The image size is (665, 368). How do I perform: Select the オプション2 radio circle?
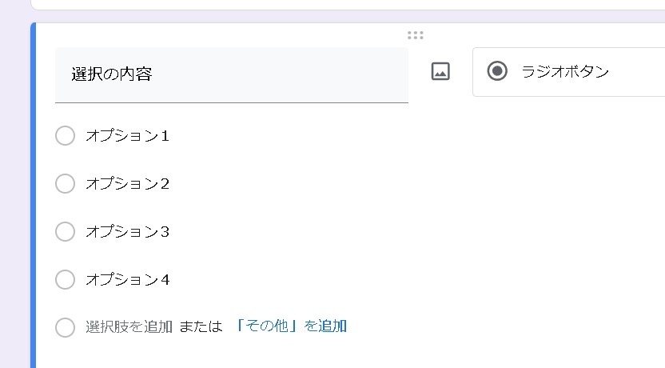click(x=65, y=184)
